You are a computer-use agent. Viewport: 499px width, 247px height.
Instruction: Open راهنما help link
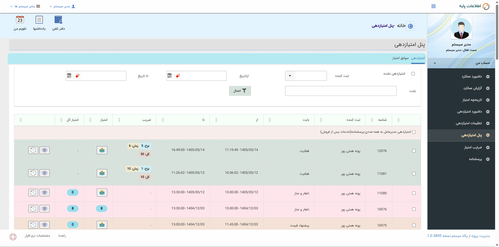(62, 236)
